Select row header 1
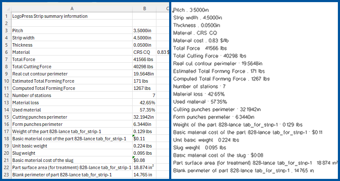Image resolution: width=340 pixels, height=181 pixels. click(7, 16)
